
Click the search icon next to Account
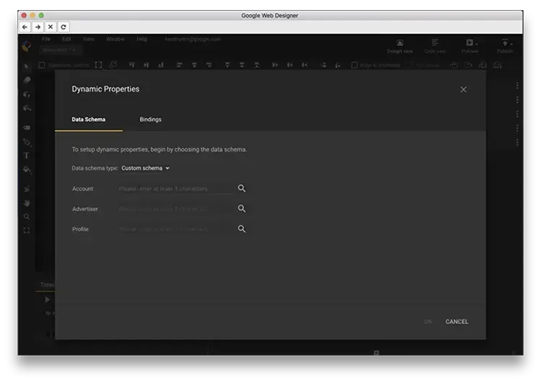coord(242,188)
